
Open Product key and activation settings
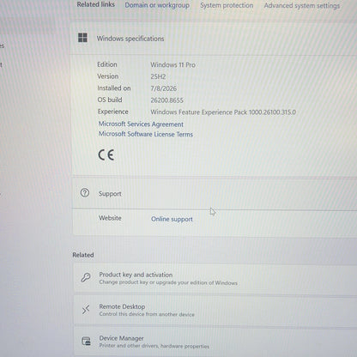215,278
